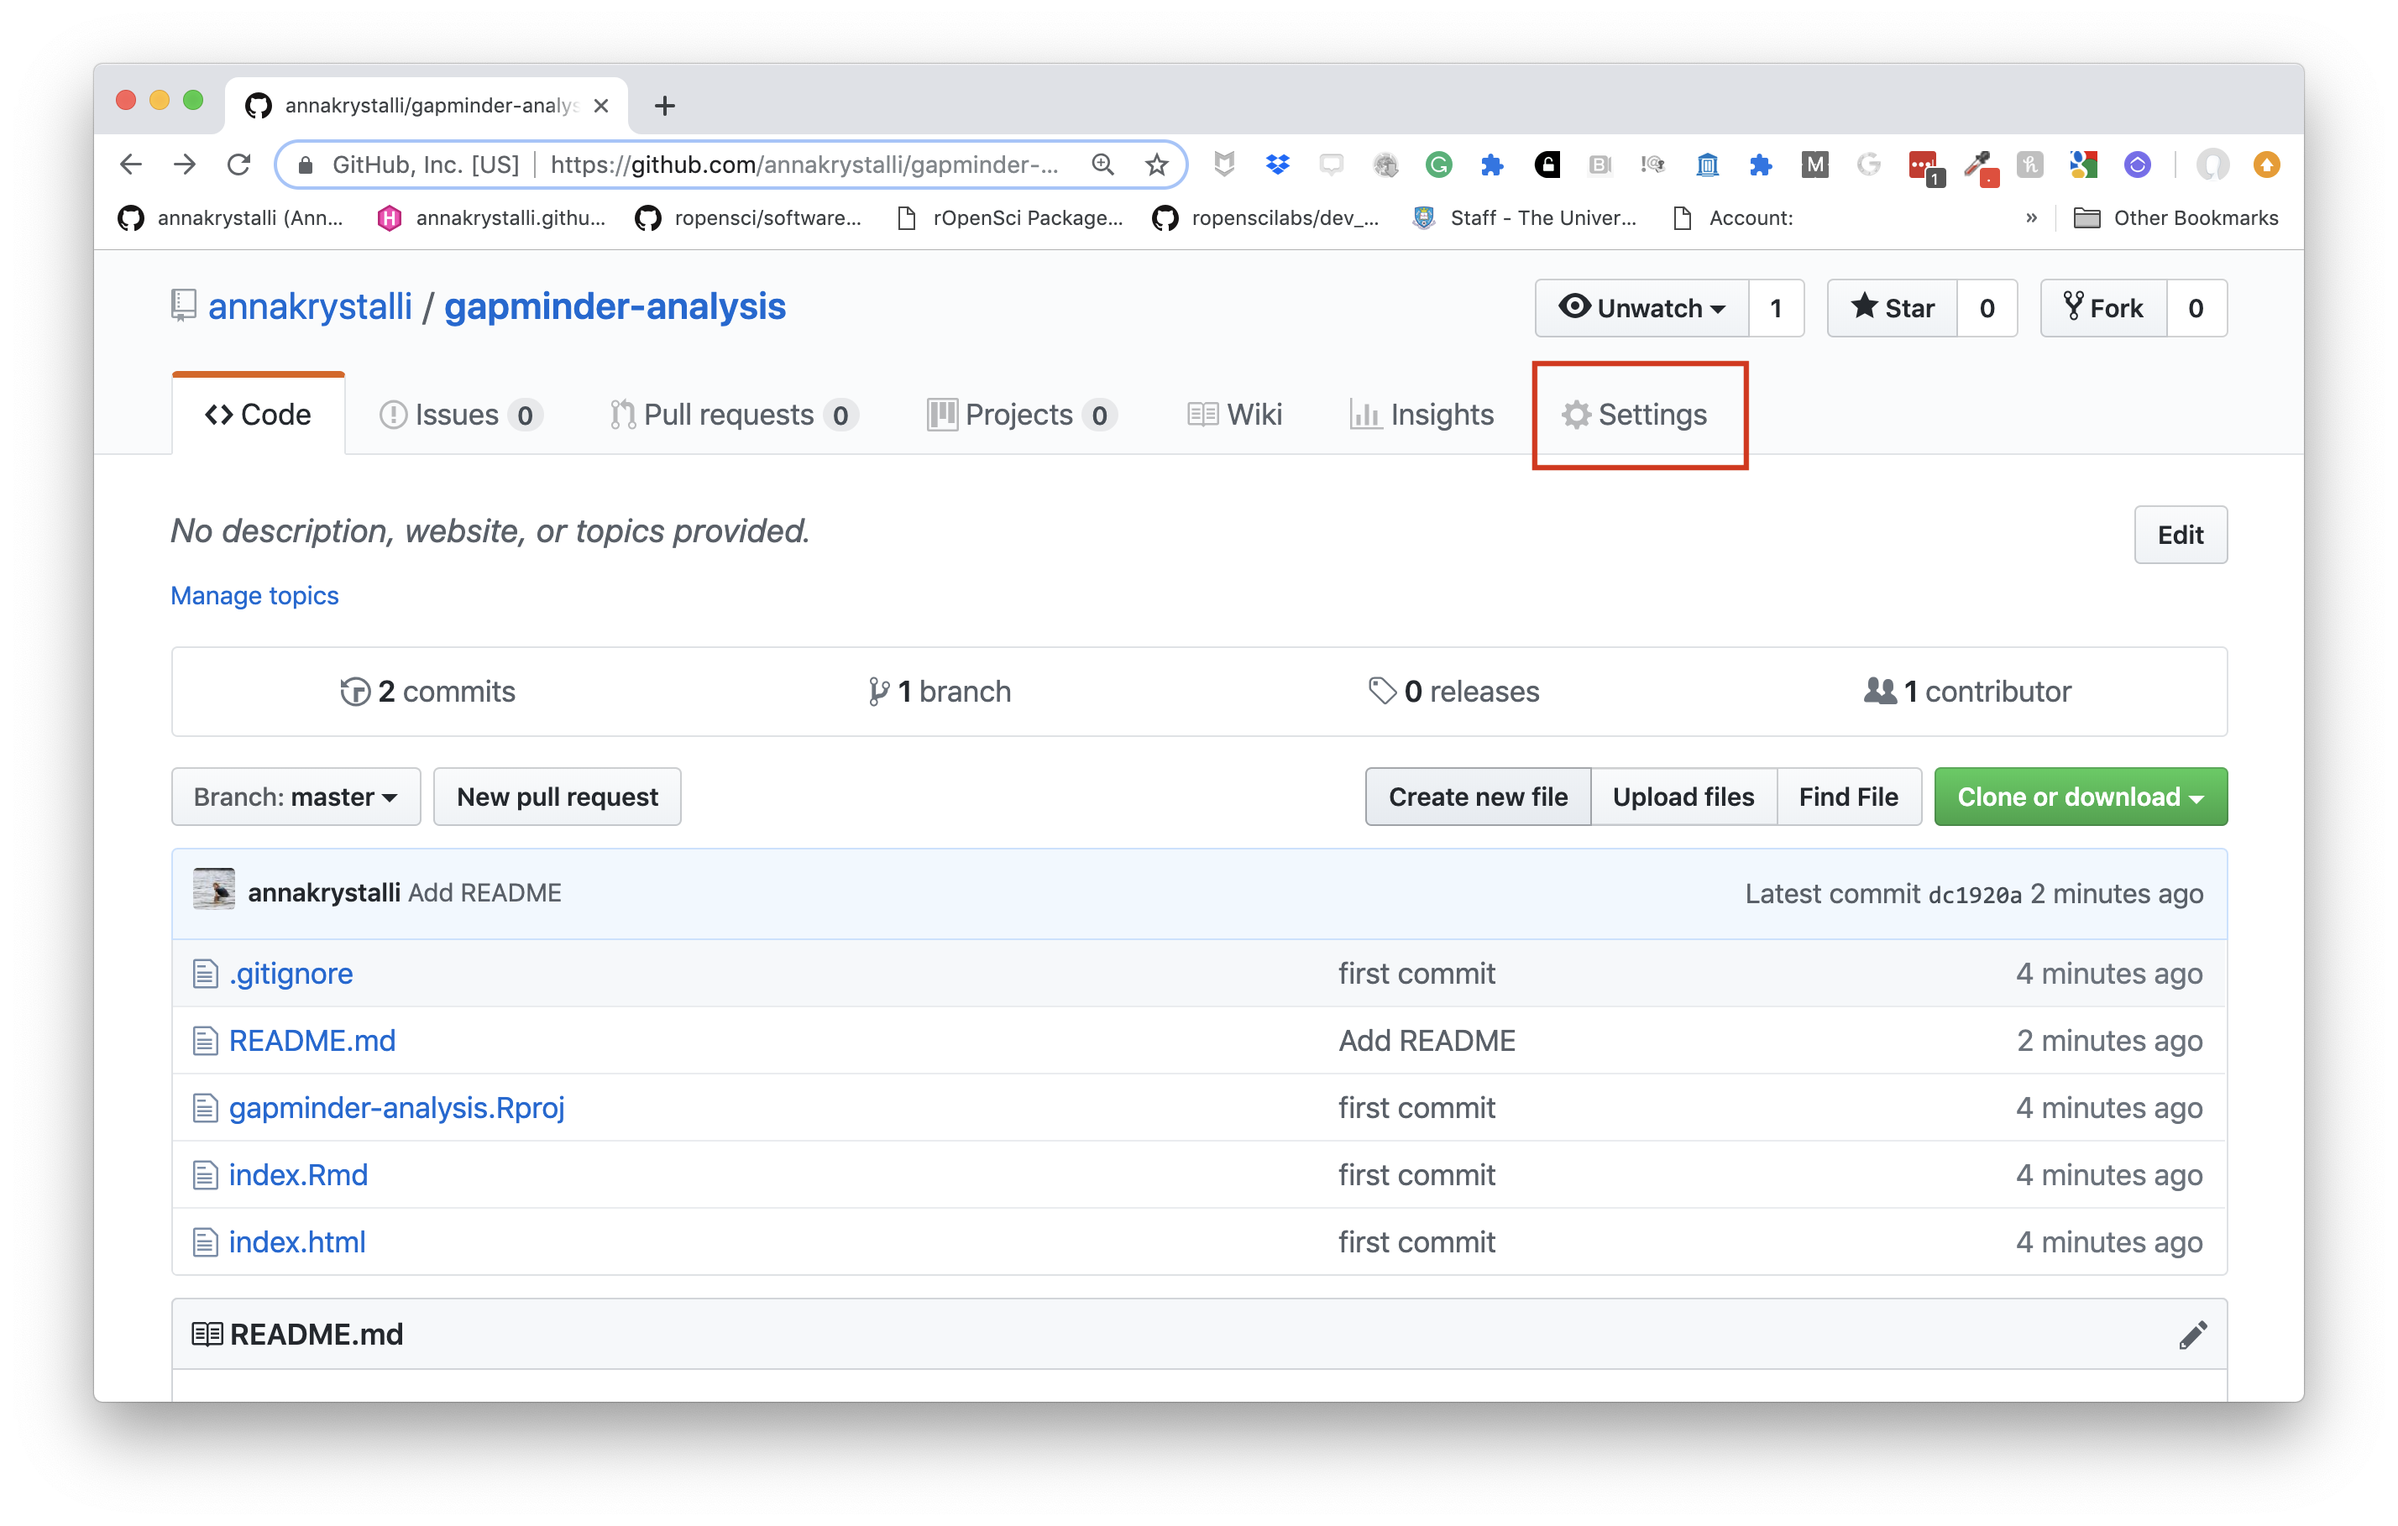
Task: Star the repository
Action: (1892, 309)
